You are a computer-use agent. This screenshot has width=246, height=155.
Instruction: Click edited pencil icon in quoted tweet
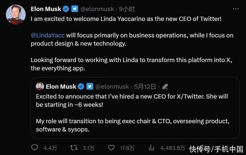[x=165, y=86]
